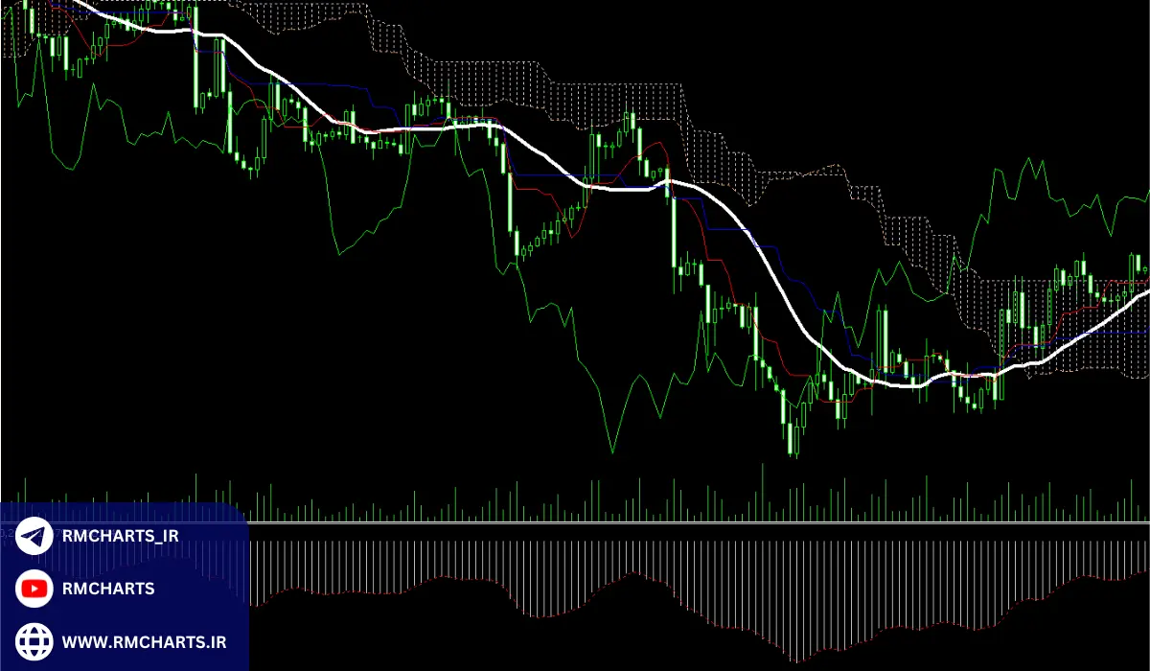Click the long bearish candle below the cloud
The image size is (1150, 671).
674,230
